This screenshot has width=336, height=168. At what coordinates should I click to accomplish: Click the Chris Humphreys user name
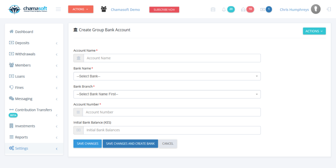pos(294,10)
